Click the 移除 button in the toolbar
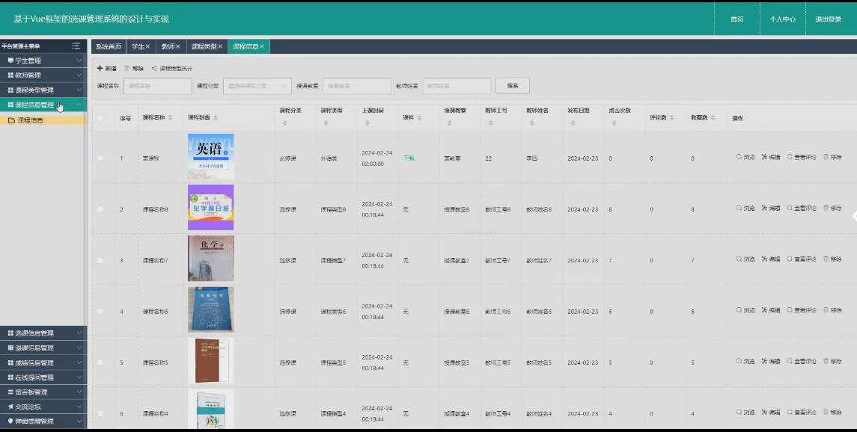 pos(135,68)
